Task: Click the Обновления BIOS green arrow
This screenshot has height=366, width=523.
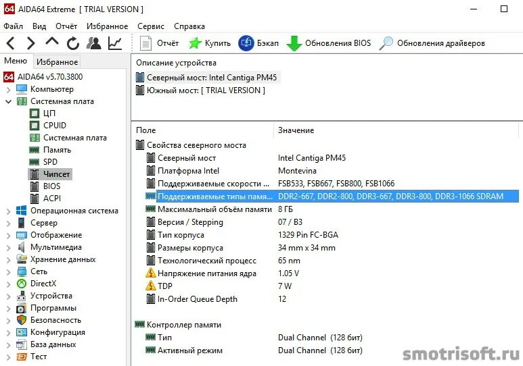Action: 294,44
